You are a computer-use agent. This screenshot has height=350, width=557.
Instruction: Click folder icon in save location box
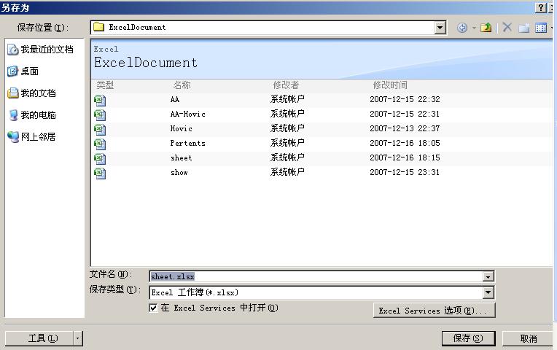(98, 27)
